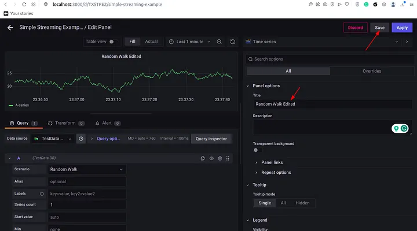Delete query A with the trash icon
The height and width of the screenshot is (231, 417).
(220, 158)
